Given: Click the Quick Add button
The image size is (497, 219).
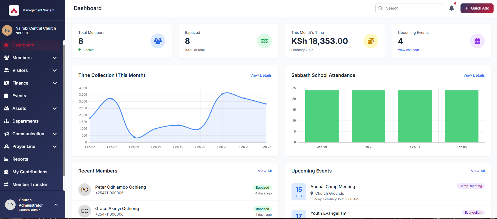Looking at the screenshot, I should [x=477, y=8].
